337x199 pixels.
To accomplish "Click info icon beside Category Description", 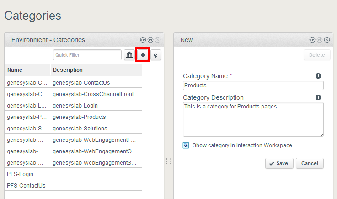I will coord(318,97).
